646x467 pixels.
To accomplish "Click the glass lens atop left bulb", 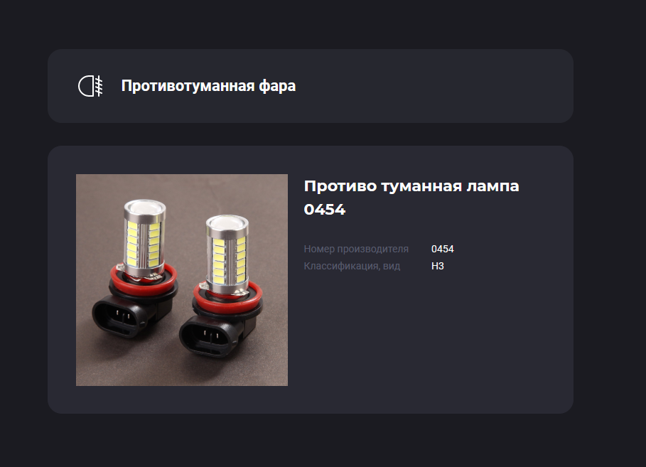I will pos(145,208).
